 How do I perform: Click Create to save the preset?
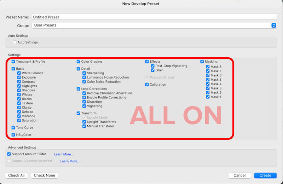pyautogui.click(x=265, y=176)
